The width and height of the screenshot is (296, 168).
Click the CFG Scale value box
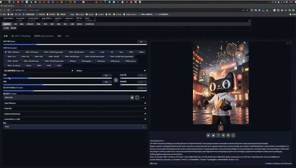pyautogui.click(x=142, y=88)
